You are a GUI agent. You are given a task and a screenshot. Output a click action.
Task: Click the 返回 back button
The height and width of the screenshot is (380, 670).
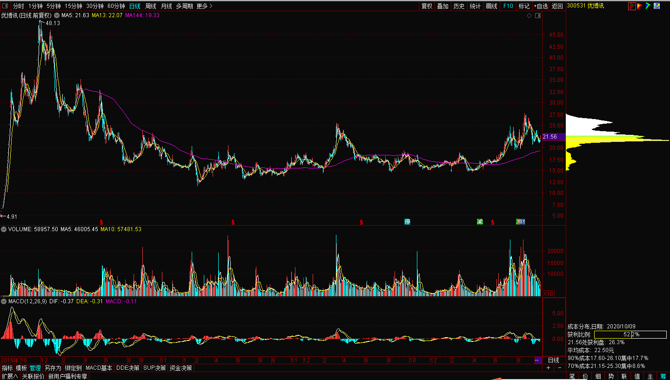pyautogui.click(x=557, y=6)
